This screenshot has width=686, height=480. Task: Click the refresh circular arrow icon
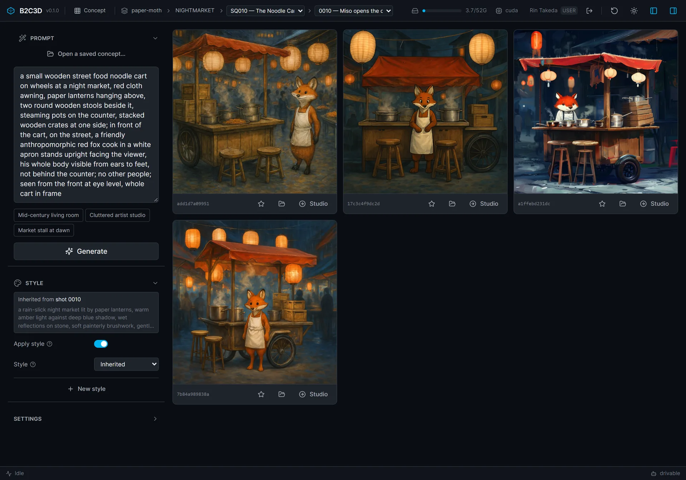(614, 11)
